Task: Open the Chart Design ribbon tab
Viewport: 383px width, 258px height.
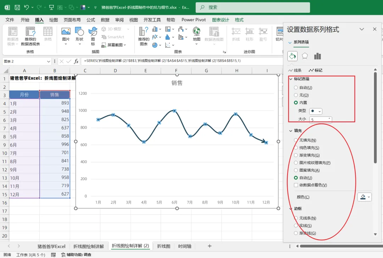Action: [x=220, y=20]
